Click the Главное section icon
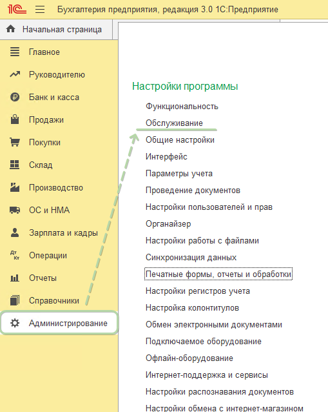 click(x=15, y=52)
